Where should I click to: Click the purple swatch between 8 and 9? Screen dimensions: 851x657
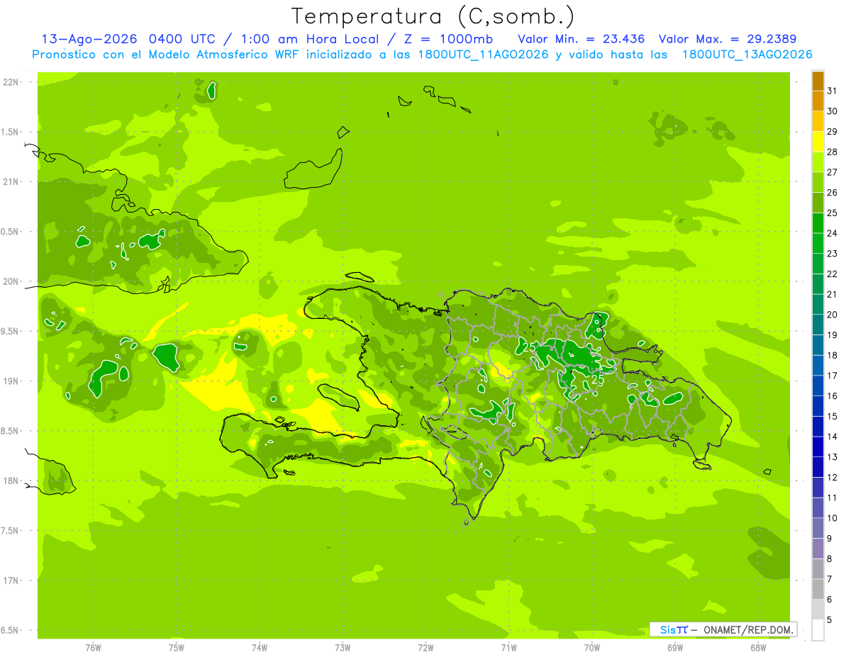tap(818, 549)
